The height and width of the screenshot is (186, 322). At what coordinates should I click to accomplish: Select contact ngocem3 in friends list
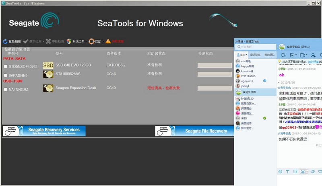256,81
